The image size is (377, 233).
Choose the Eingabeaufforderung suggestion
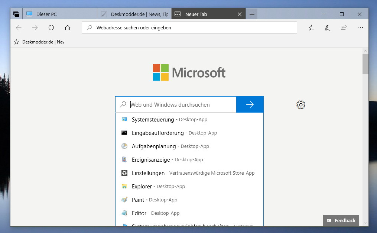[189, 133]
